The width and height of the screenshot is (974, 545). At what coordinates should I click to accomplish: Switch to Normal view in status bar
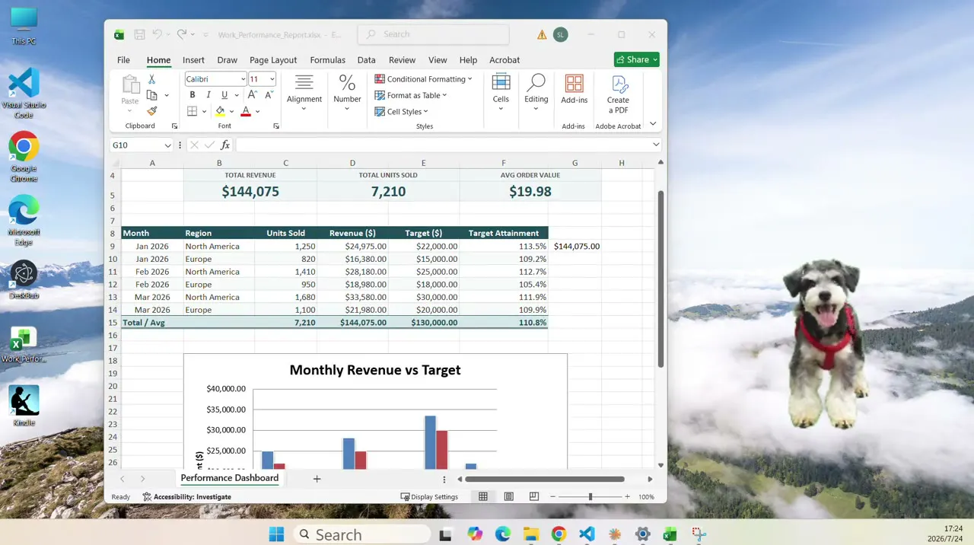pyautogui.click(x=483, y=497)
